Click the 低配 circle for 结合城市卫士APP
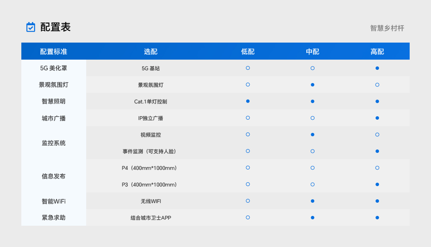The image size is (431, 247). pyautogui.click(x=248, y=218)
